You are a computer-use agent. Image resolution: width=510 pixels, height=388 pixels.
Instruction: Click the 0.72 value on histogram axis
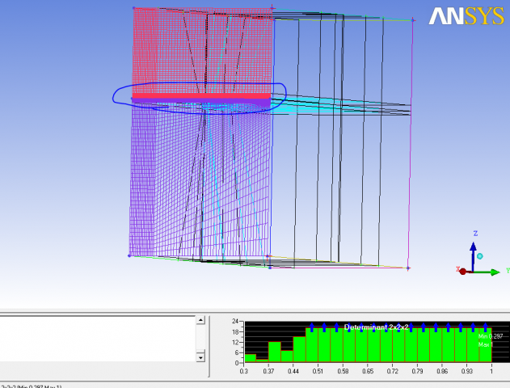[393, 371]
